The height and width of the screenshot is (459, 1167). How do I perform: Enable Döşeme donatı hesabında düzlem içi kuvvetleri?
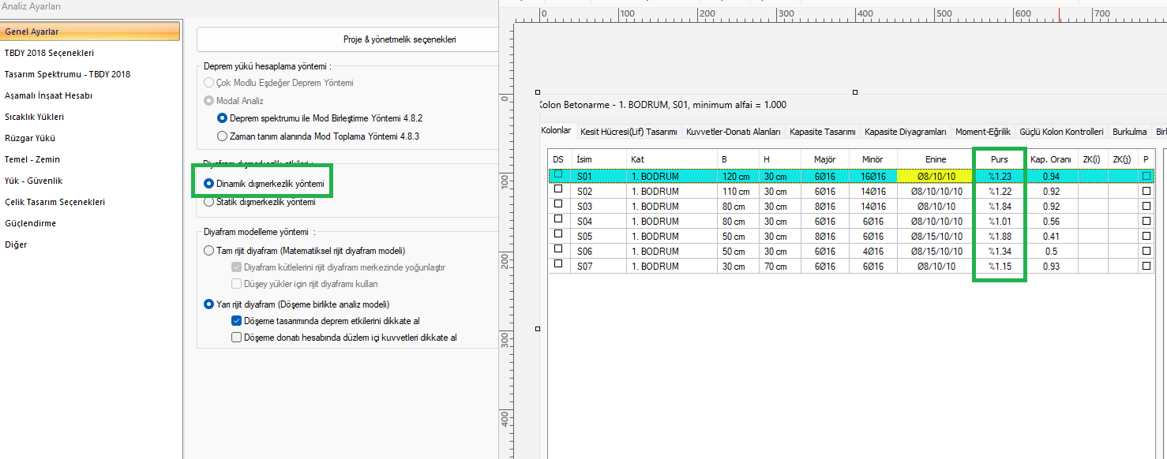(x=236, y=338)
